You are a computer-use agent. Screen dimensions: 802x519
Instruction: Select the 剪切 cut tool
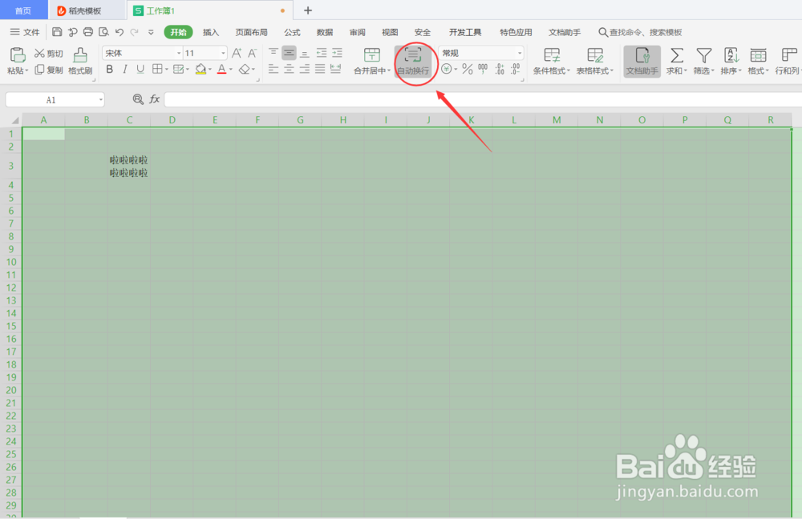(47, 53)
